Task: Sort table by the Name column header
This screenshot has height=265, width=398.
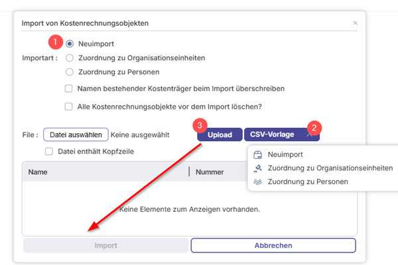Action: tap(37, 172)
